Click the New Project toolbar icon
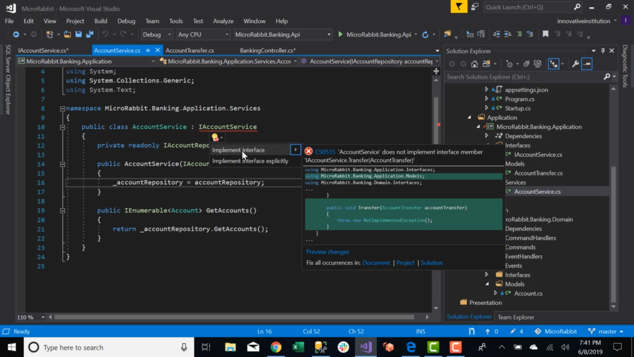Viewport: 634px width, 357px height. (50, 34)
